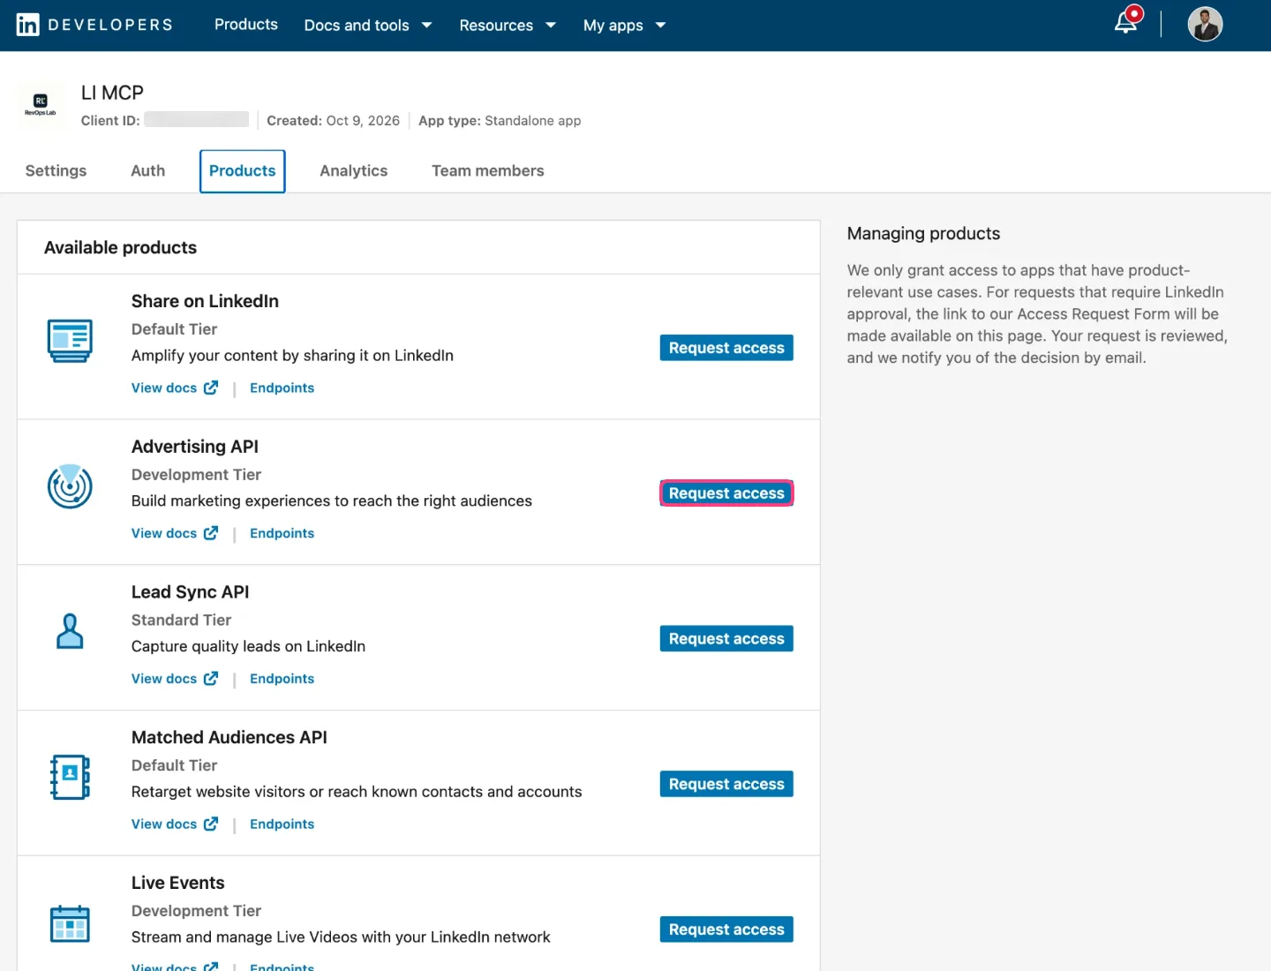The height and width of the screenshot is (971, 1271).
Task: Expand the My apps dropdown
Action: [x=624, y=26]
